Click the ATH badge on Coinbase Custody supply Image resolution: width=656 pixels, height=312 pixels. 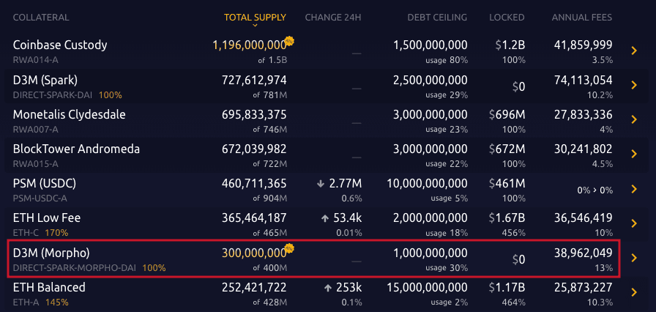(289, 40)
